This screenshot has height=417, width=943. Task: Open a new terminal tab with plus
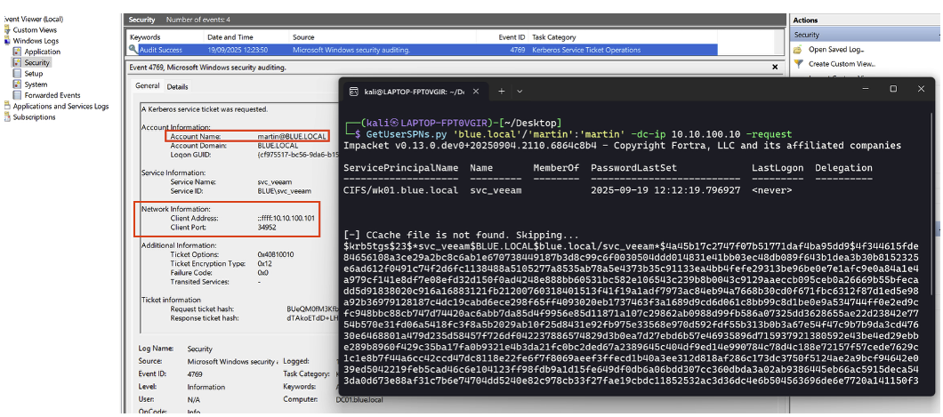pos(500,91)
